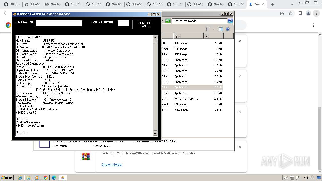This screenshot has width=322, height=181.
Task: Focus the COUNT DOWN field
Action: 123,23
